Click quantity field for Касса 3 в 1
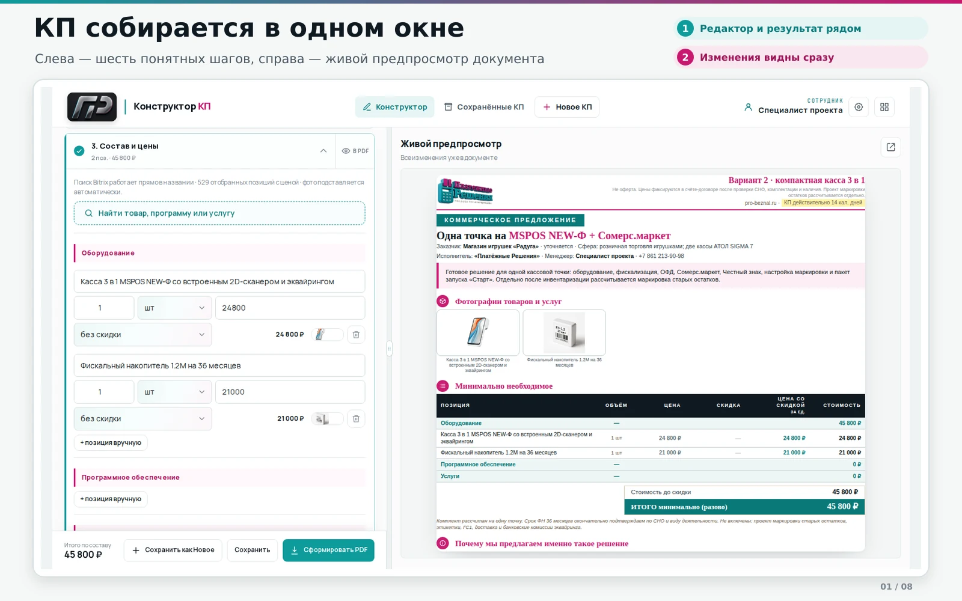 pos(104,308)
